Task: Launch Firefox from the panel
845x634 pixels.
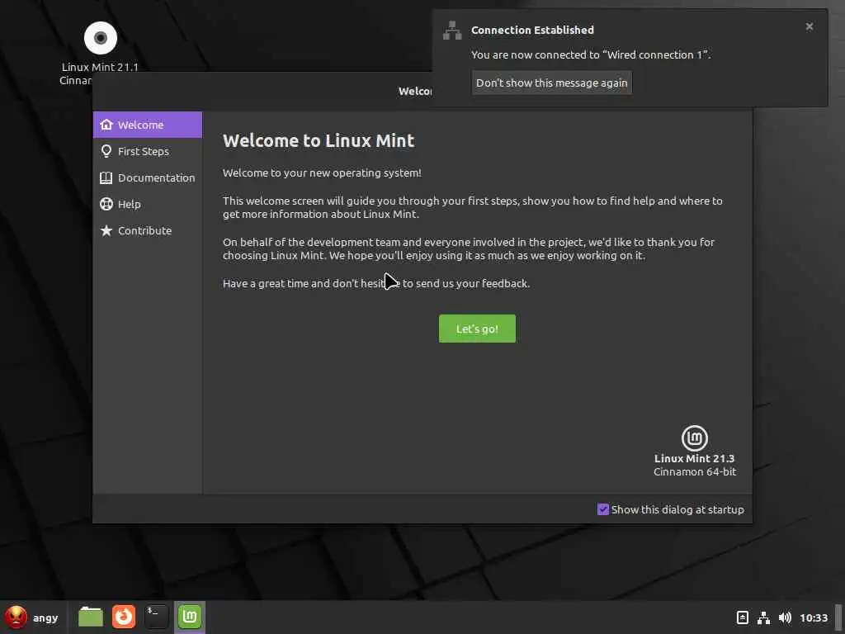Action: click(x=124, y=617)
